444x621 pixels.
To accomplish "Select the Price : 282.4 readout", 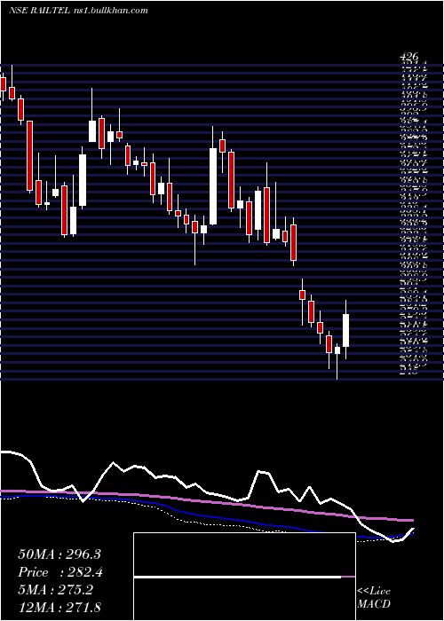I will coord(60,572).
